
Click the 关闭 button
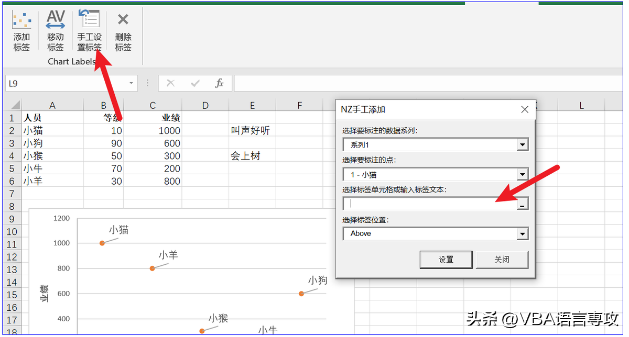click(x=502, y=260)
